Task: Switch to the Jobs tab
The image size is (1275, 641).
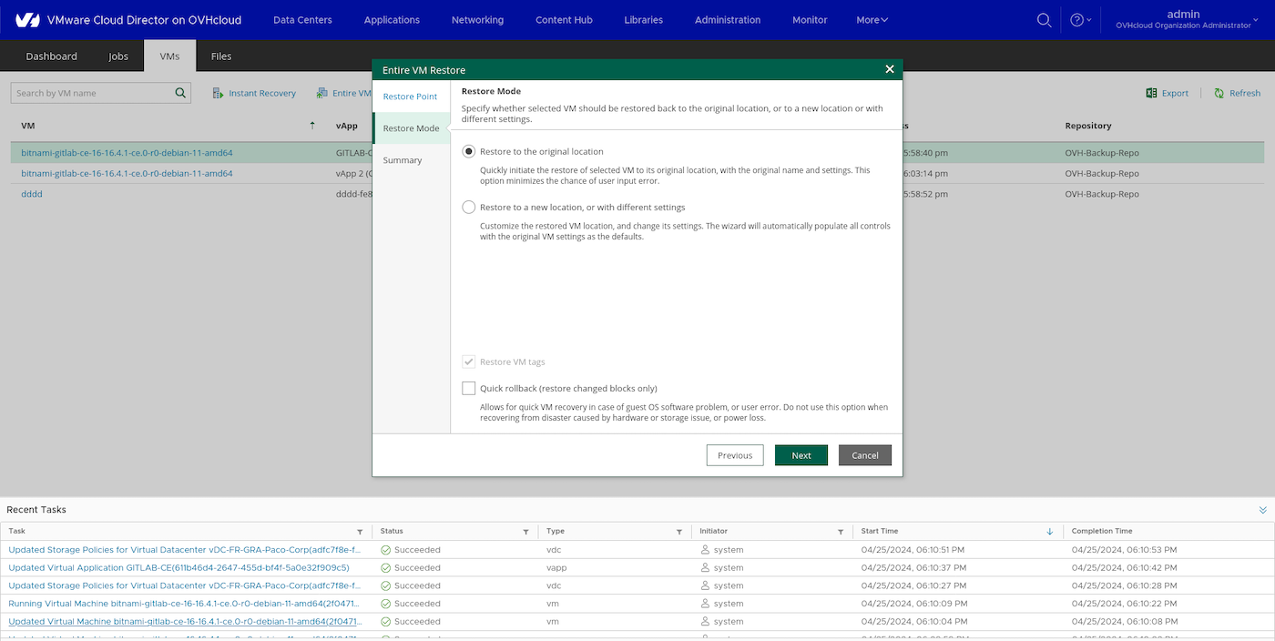Action: [x=117, y=56]
